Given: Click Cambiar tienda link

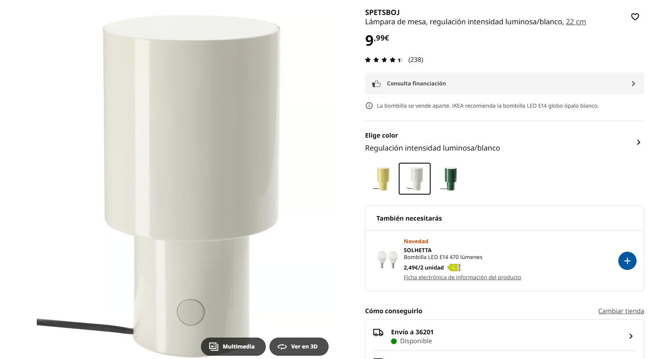Looking at the screenshot, I should click(621, 311).
